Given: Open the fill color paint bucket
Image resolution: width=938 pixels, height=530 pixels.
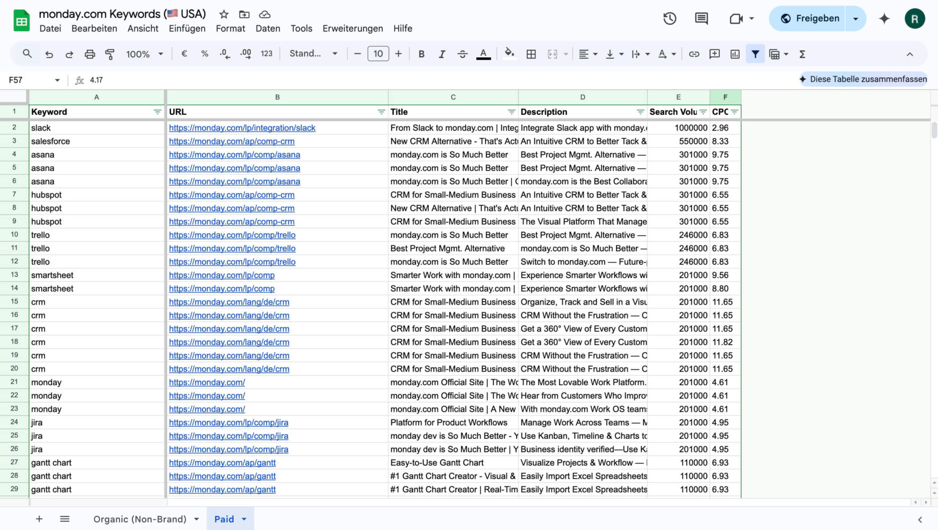Looking at the screenshot, I should click(x=509, y=54).
